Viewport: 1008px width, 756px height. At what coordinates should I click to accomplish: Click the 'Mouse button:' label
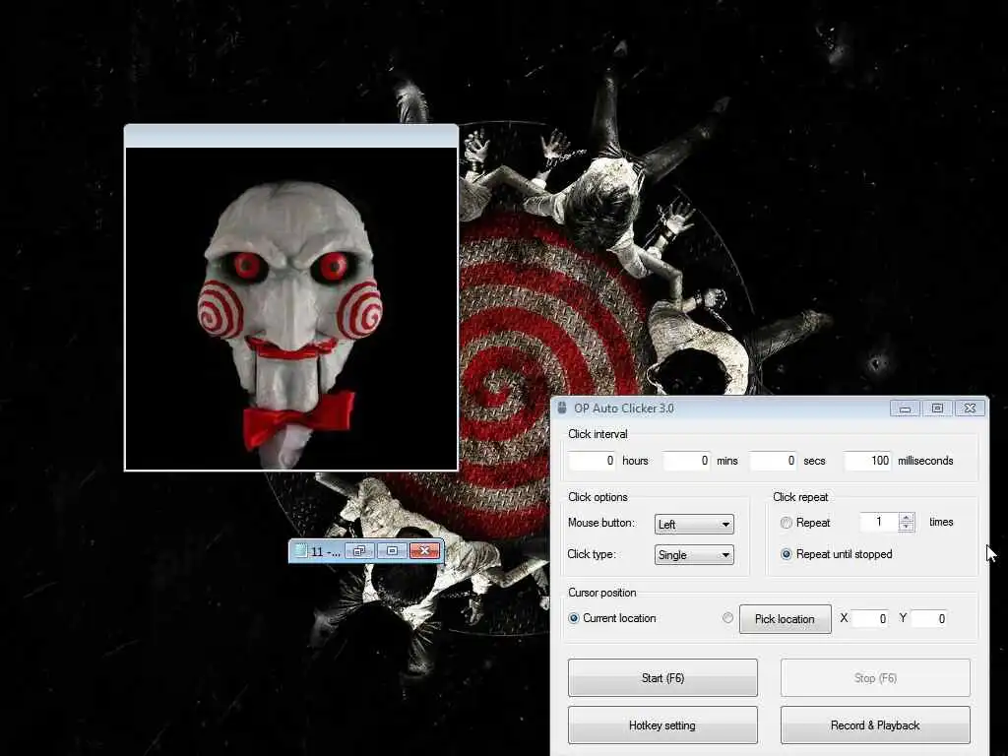[x=601, y=523]
